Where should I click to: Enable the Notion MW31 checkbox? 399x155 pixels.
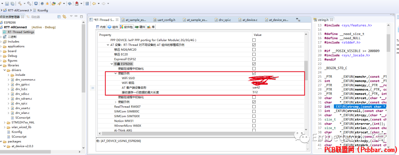pos(254,121)
